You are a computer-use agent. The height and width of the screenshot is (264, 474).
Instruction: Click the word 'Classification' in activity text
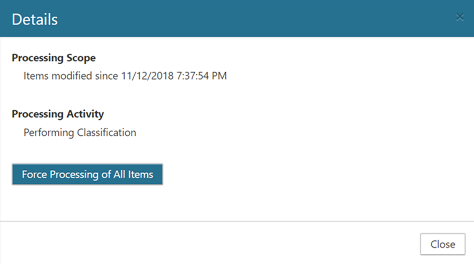click(106, 133)
